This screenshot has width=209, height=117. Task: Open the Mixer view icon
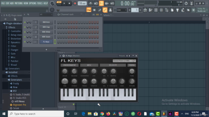click(161, 10)
